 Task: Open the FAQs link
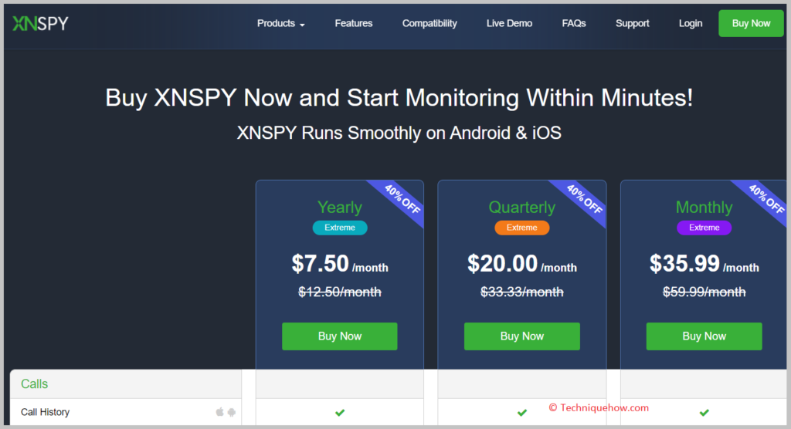coord(574,23)
